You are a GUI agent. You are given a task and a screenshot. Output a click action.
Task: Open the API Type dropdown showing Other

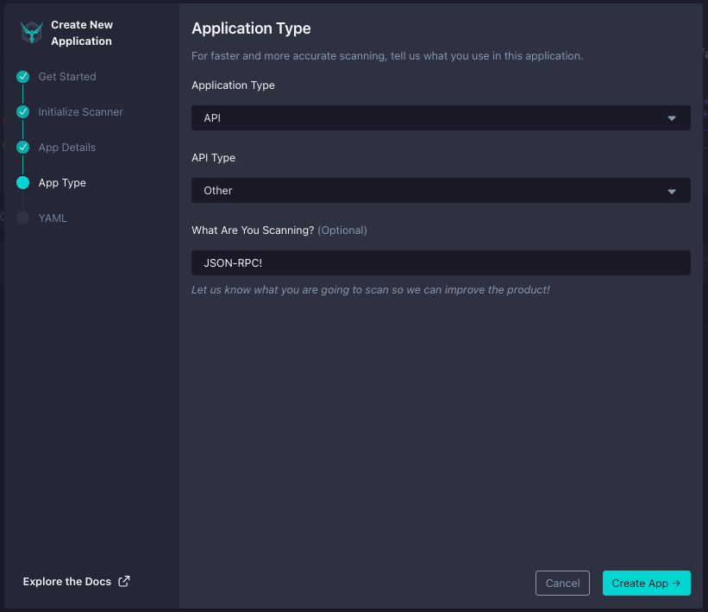tap(441, 190)
